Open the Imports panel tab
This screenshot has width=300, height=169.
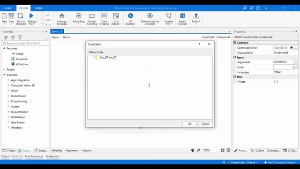click(x=87, y=150)
